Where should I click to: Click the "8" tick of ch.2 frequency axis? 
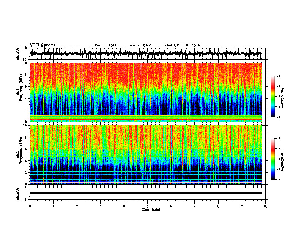[x=26, y=137]
